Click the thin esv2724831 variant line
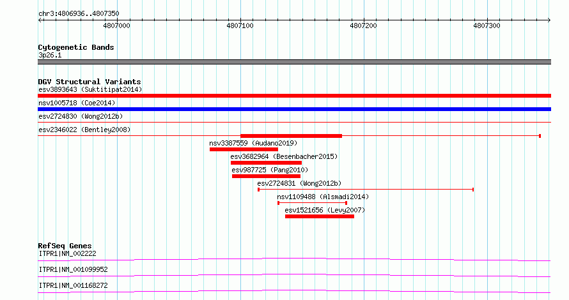The height and width of the screenshot is (300, 569). click(366, 190)
